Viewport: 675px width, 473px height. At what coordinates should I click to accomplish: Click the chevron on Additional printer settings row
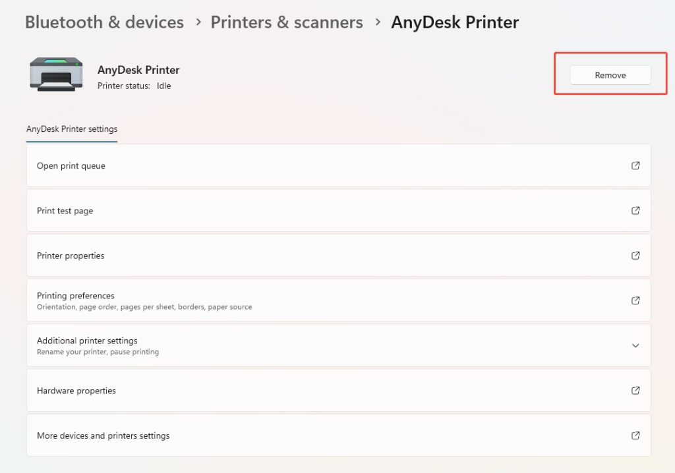(635, 345)
